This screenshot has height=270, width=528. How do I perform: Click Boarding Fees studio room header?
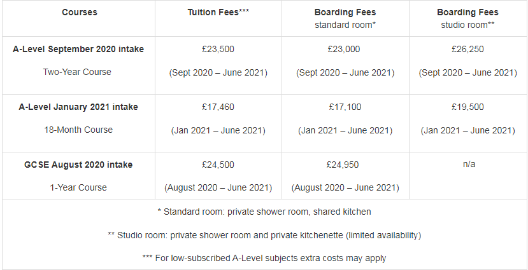(x=467, y=18)
